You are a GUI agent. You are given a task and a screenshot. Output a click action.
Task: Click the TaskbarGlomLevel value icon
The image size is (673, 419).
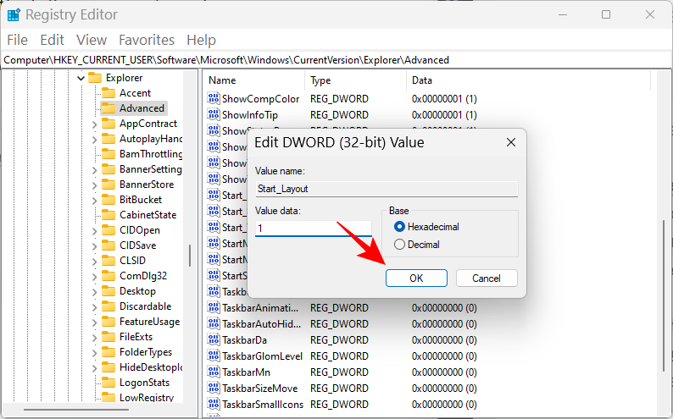pos(214,356)
